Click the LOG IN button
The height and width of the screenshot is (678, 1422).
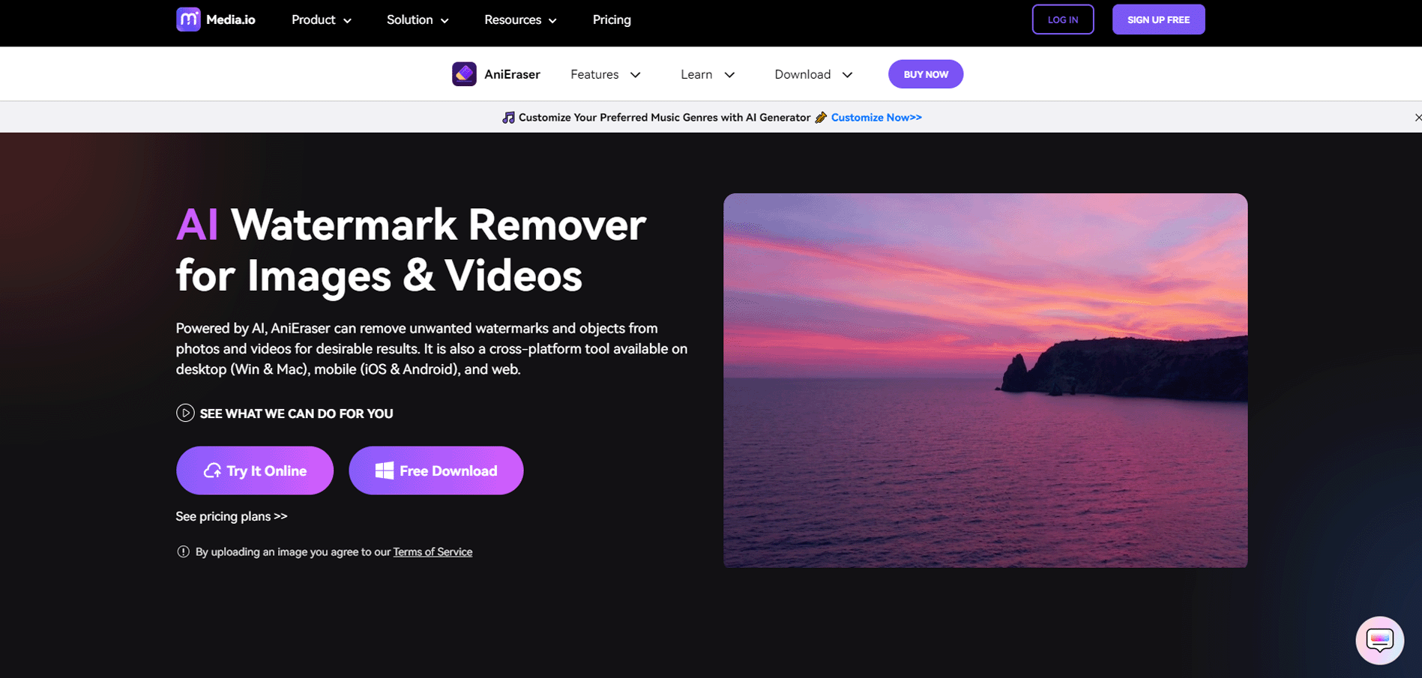coord(1063,19)
